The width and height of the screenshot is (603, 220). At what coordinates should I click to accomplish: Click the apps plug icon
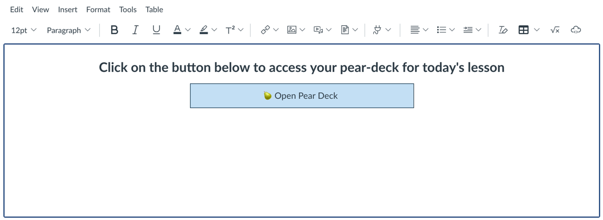click(x=377, y=30)
